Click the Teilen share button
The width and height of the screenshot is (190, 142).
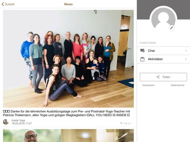click(163, 77)
